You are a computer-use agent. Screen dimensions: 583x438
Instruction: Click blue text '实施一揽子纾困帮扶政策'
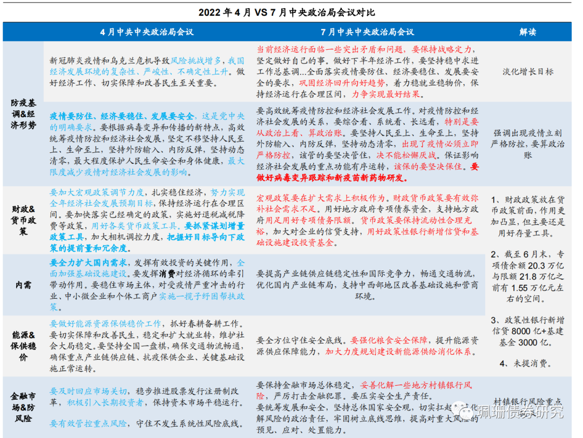point(147,302)
